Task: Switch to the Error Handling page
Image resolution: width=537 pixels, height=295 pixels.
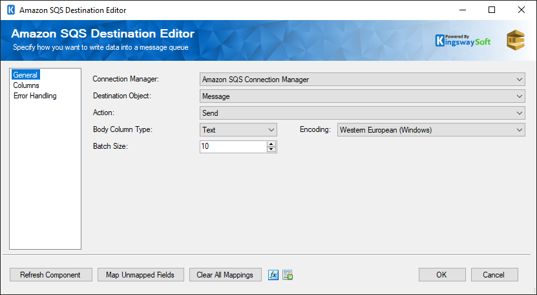Action: pyautogui.click(x=35, y=96)
